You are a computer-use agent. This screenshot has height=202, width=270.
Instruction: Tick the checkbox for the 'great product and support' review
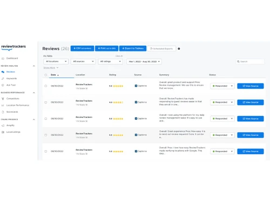pos(46,86)
